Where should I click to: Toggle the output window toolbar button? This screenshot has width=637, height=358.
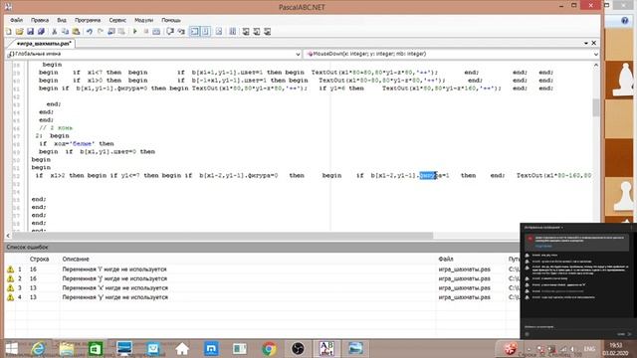[195, 31]
